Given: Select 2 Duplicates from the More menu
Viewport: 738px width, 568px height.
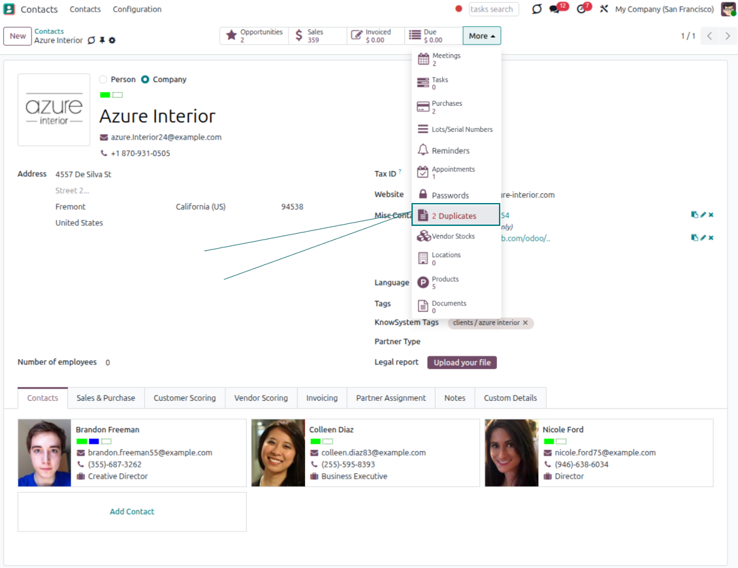Looking at the screenshot, I should point(455,215).
